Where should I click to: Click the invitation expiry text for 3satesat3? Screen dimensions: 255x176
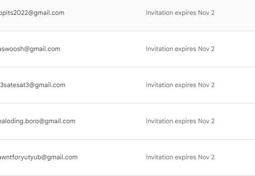click(180, 85)
